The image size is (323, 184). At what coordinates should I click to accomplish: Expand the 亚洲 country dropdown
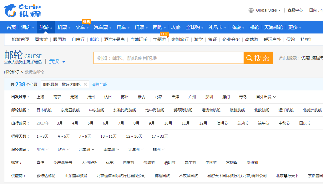click(x=43, y=150)
